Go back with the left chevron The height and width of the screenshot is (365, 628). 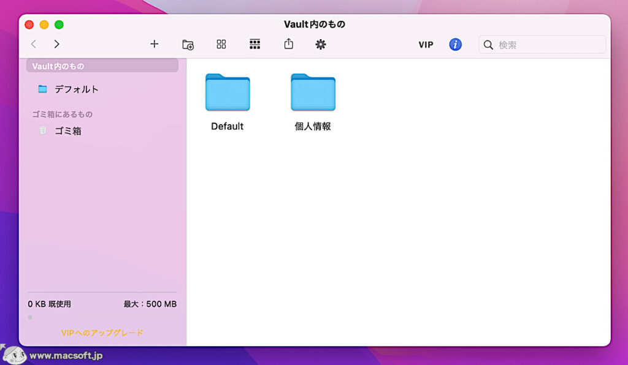point(34,44)
